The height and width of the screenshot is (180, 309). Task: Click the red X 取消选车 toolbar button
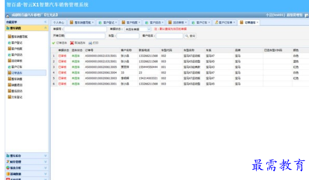78,43
